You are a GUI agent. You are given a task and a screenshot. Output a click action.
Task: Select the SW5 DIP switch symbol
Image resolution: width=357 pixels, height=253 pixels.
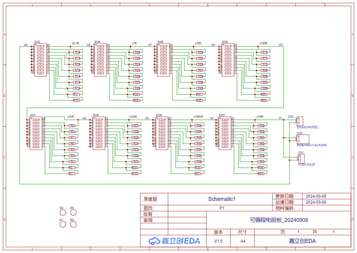pos(162,133)
